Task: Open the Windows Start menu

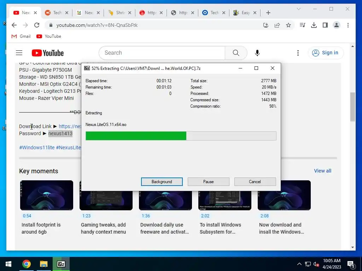Action: [x=8, y=264]
